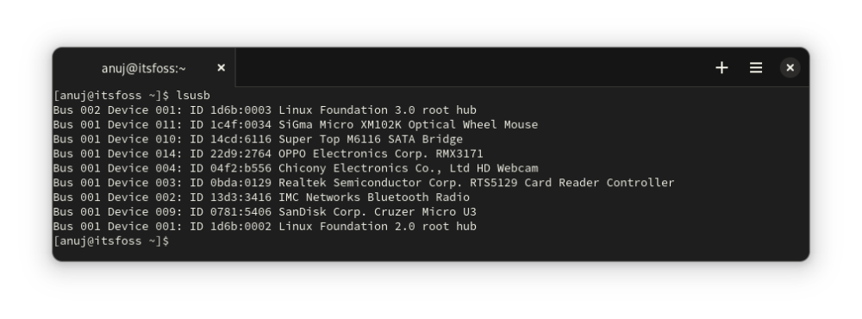The image size is (862, 319).
Task: Click the SiGma Micro Optical Wheel Mouse entry
Action: point(408,125)
